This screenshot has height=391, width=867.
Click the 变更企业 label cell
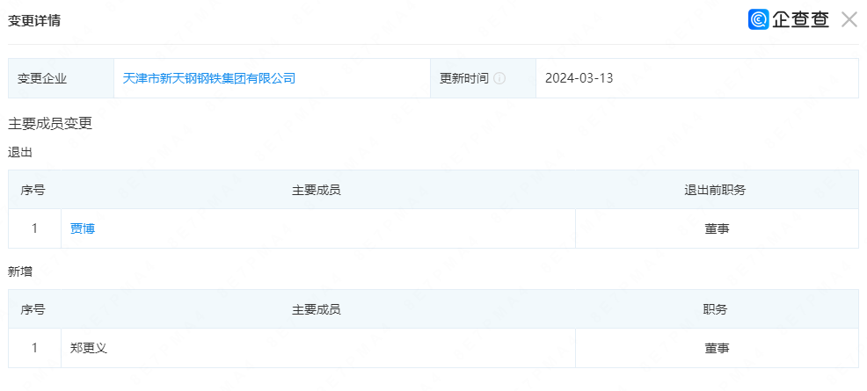[x=61, y=78]
